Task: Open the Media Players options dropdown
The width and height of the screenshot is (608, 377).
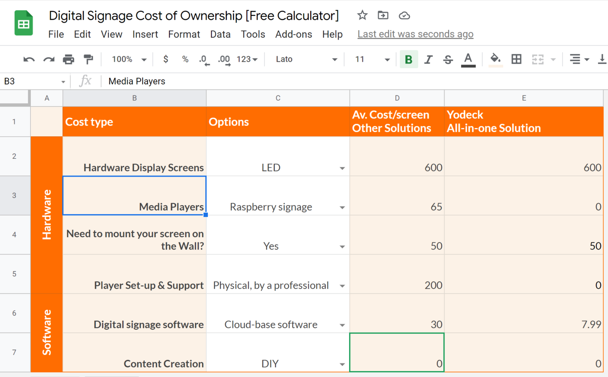Action: 342,207
